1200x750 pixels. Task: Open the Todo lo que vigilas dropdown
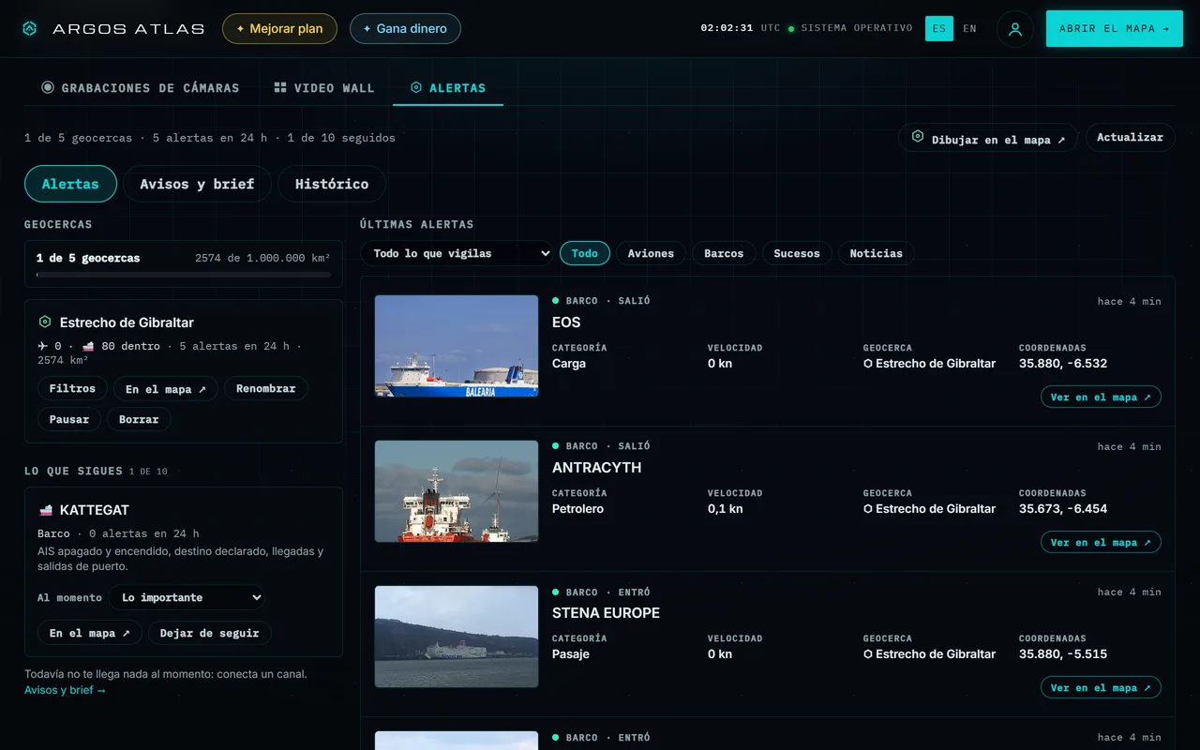(x=457, y=253)
